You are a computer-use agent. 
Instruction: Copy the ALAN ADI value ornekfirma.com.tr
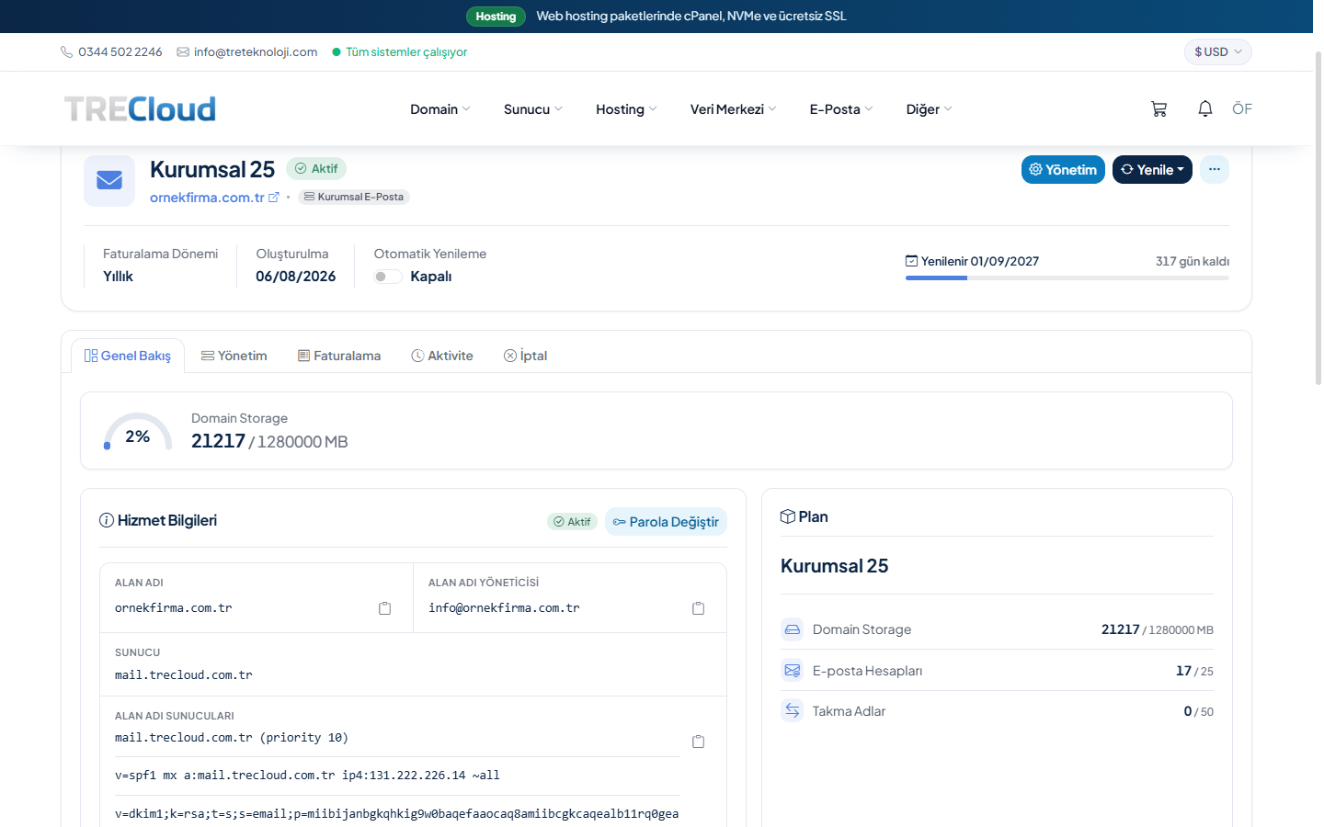(x=385, y=608)
